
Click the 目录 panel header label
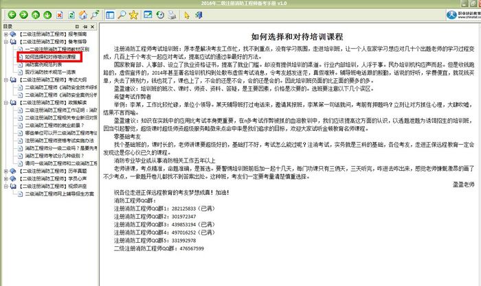click(8, 27)
